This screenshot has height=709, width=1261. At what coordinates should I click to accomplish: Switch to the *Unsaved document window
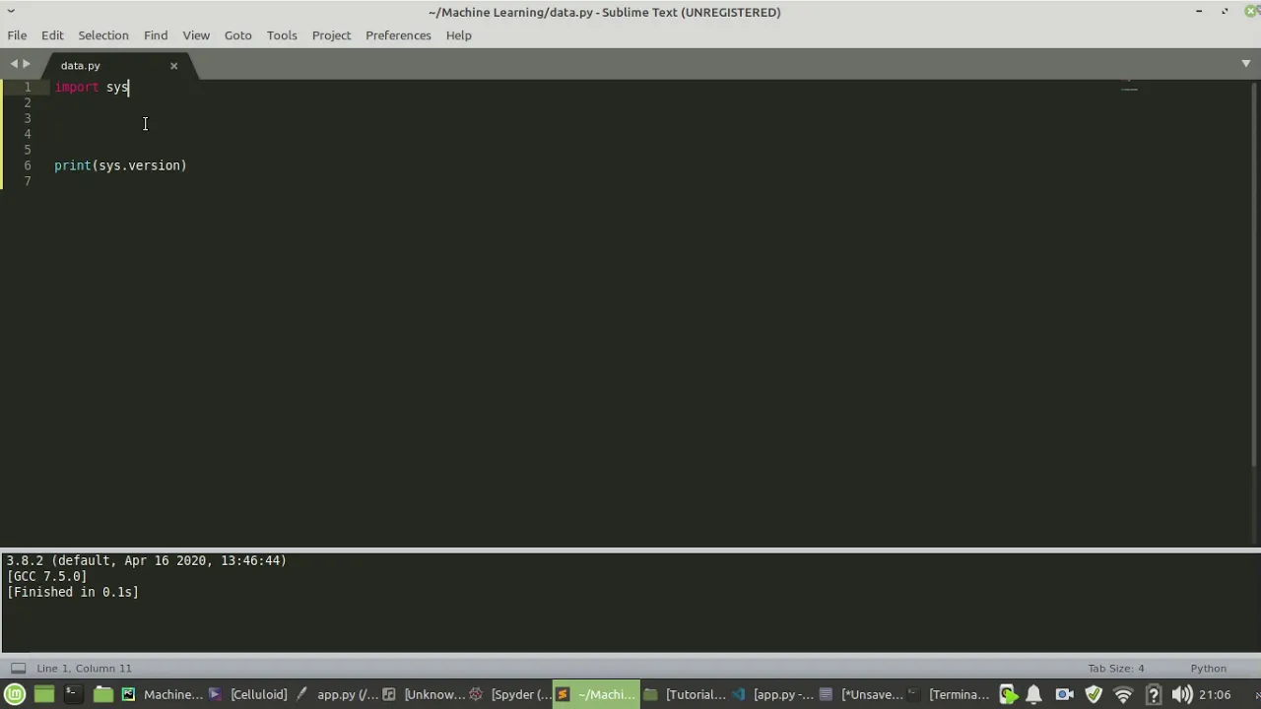(x=861, y=694)
